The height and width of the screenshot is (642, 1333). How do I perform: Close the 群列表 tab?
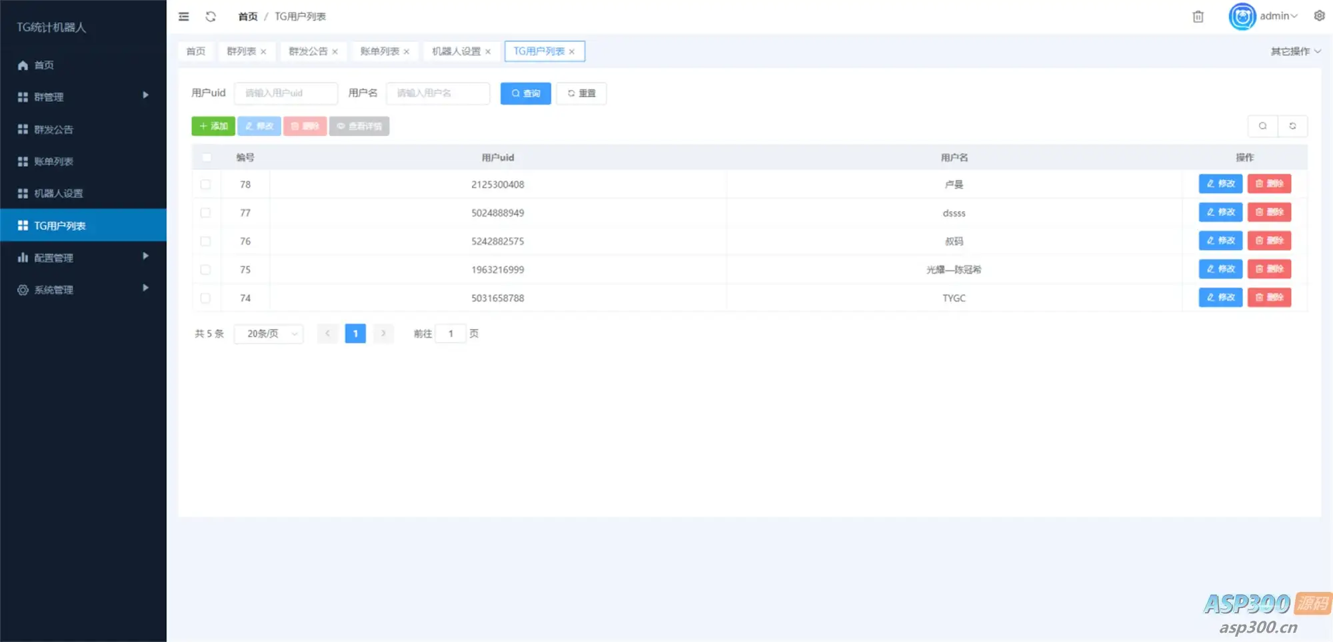tap(263, 52)
